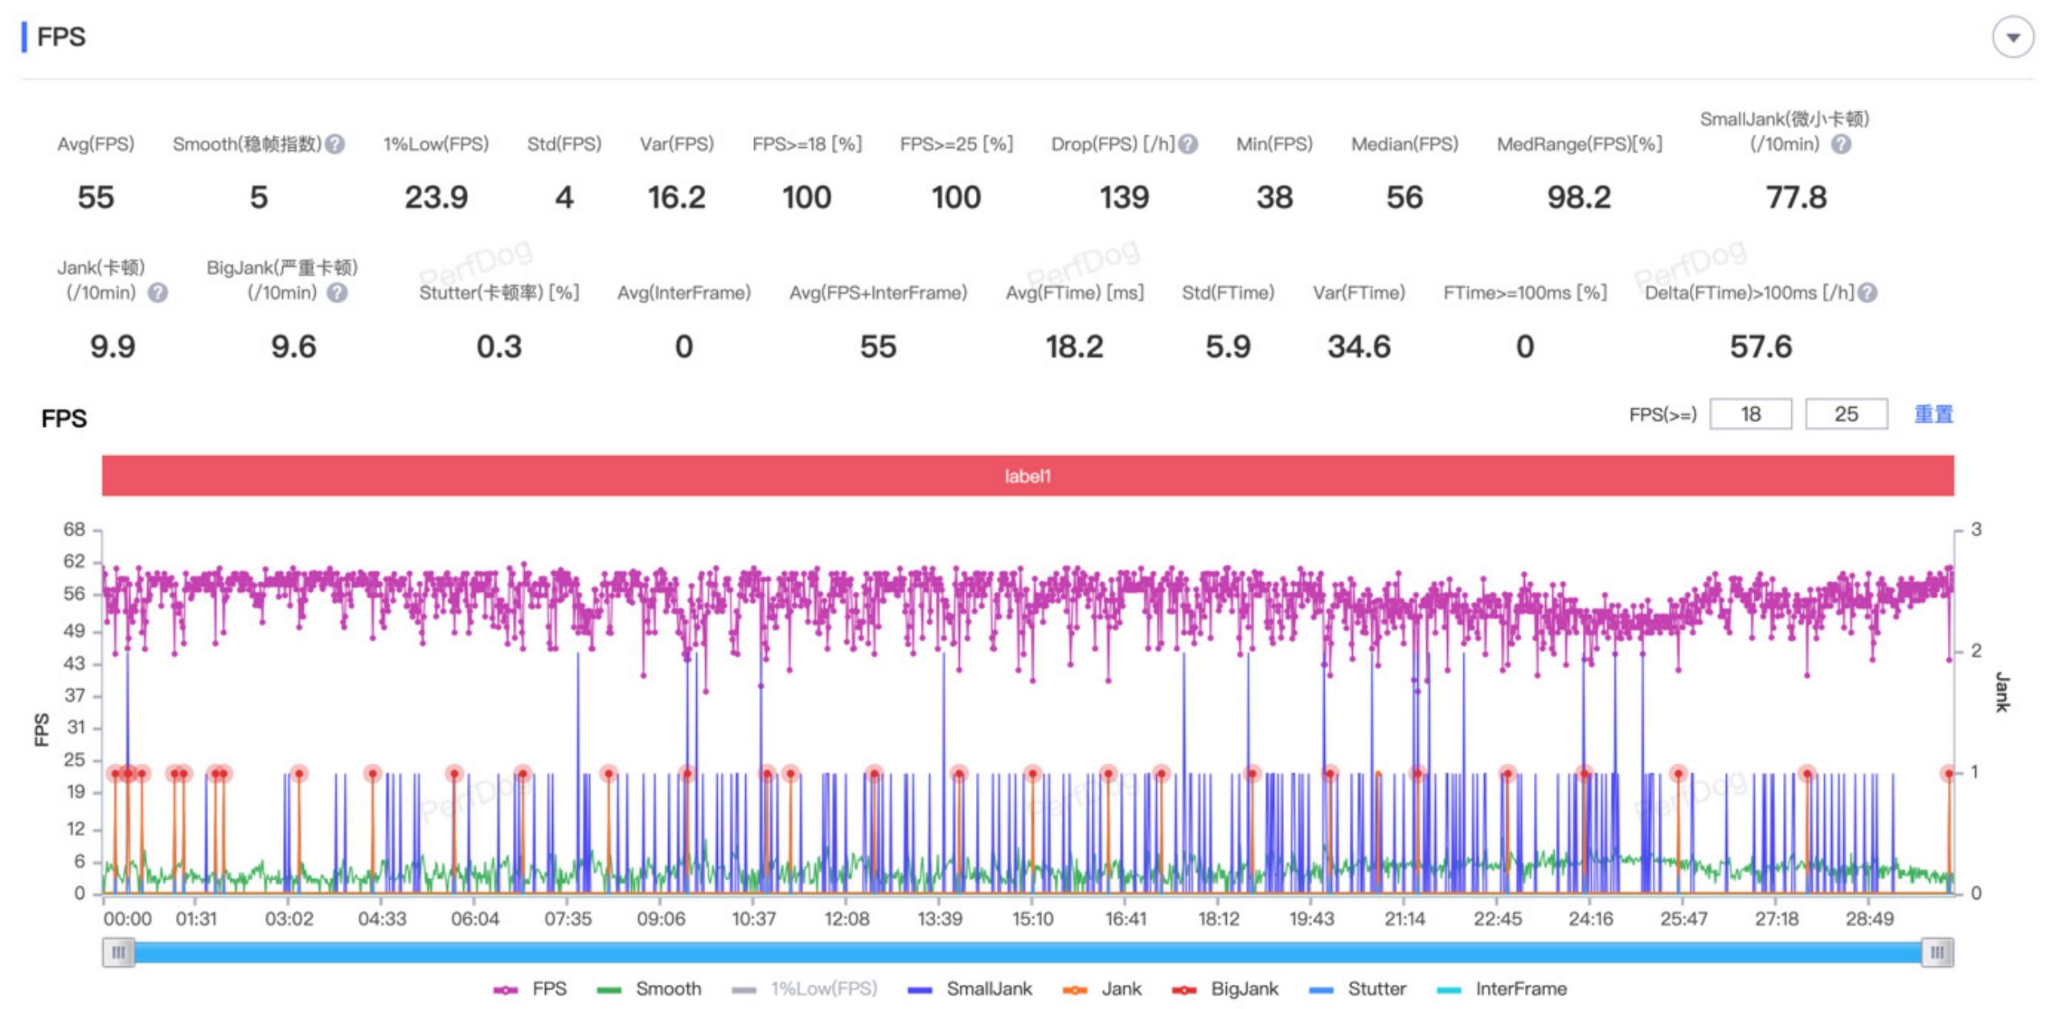Viewport: 2058px width, 1009px height.
Task: Click the 28:49 time axis label
Action: [x=1869, y=919]
